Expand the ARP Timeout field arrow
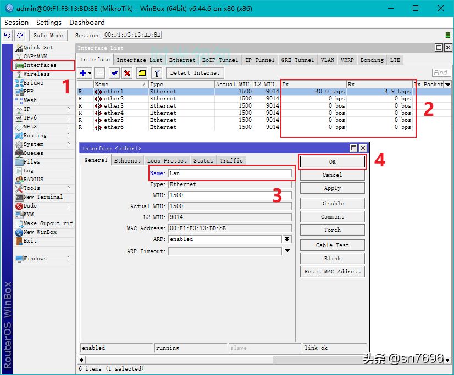The image size is (454, 375). [x=287, y=251]
